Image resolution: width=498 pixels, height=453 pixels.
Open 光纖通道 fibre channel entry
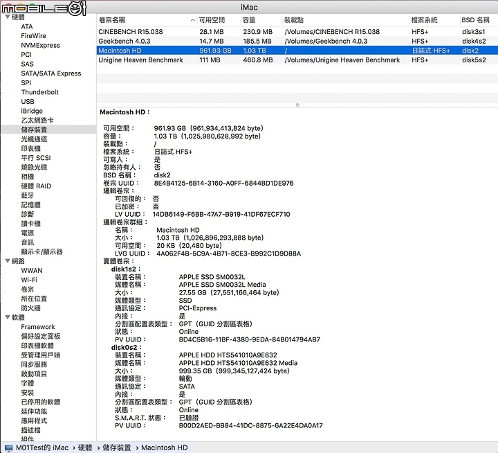[34, 139]
